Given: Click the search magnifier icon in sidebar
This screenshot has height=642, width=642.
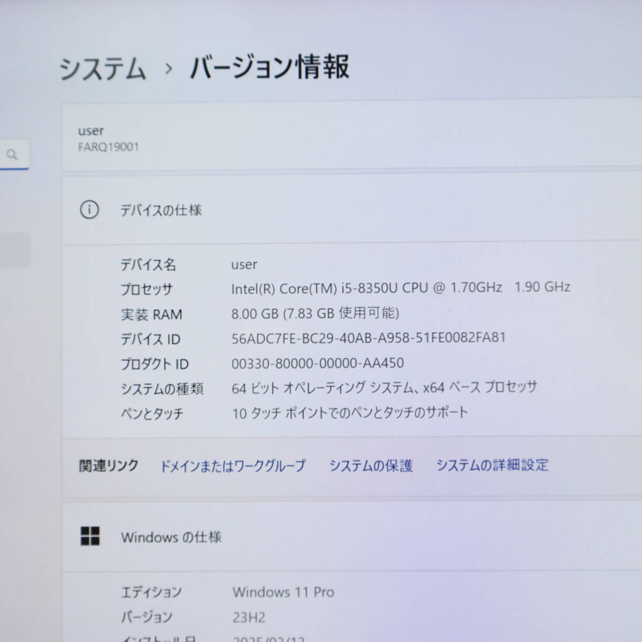Looking at the screenshot, I should (x=12, y=155).
